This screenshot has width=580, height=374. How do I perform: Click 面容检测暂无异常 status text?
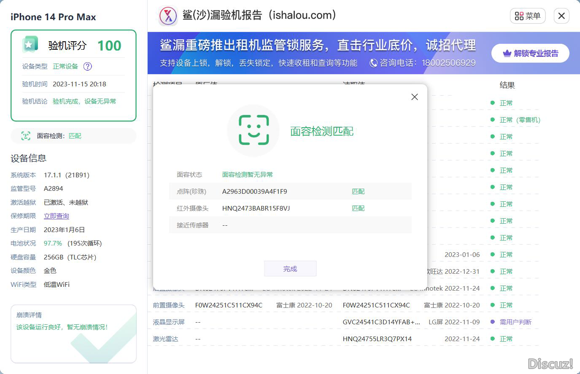(248, 174)
